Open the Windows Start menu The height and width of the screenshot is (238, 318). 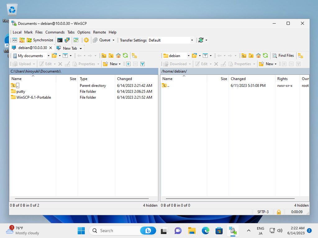coord(81,231)
